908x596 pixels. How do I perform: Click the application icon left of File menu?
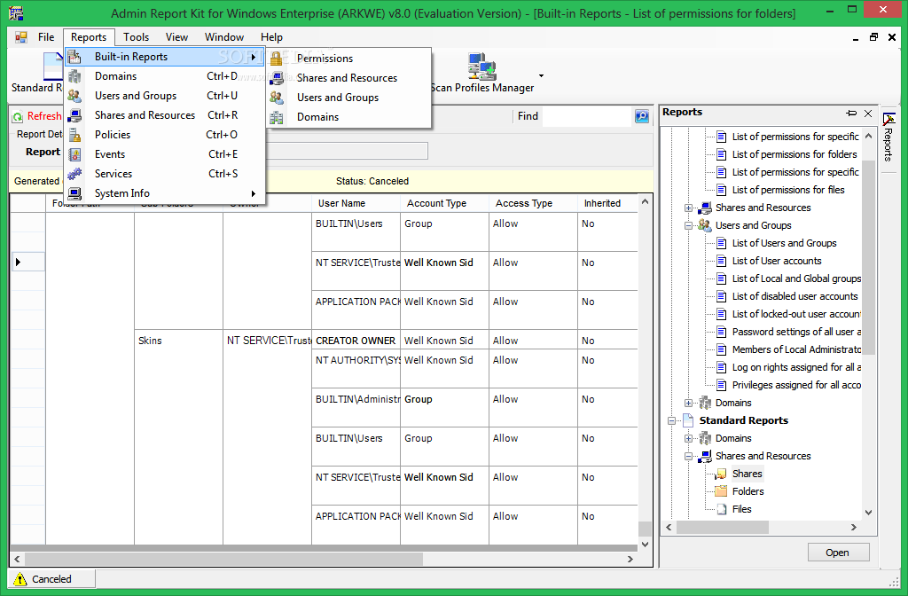(21, 37)
